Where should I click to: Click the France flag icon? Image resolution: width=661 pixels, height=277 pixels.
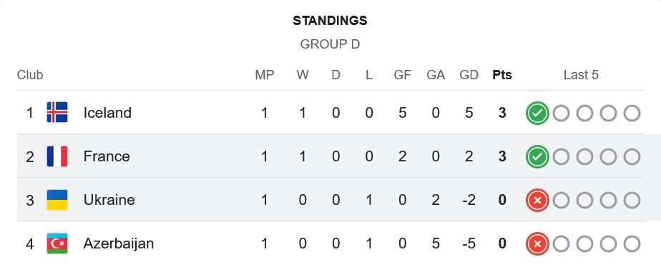click(57, 156)
